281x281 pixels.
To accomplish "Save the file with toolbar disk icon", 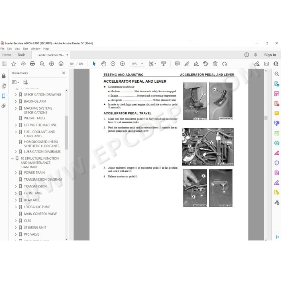I will click(4, 63).
